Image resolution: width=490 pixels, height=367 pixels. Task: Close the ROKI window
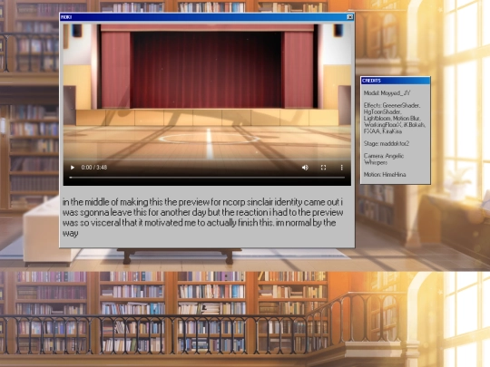click(350, 17)
